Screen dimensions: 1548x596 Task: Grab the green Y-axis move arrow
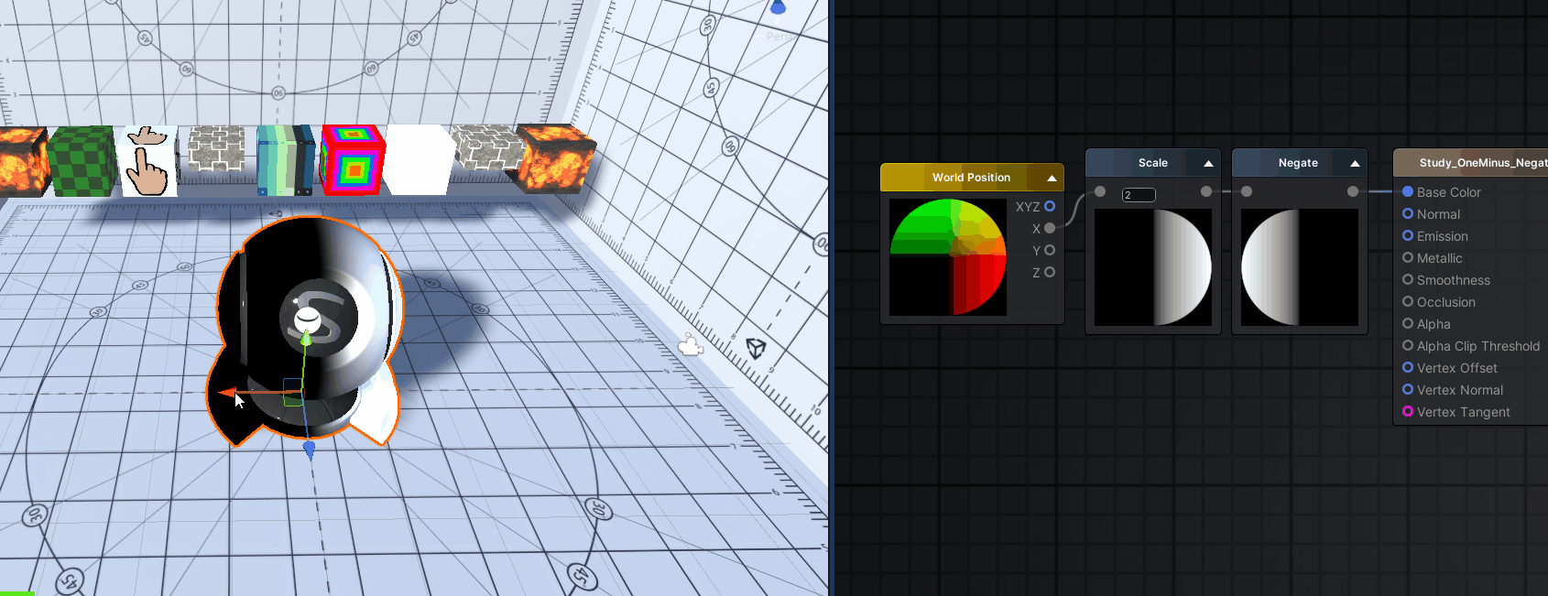(307, 337)
